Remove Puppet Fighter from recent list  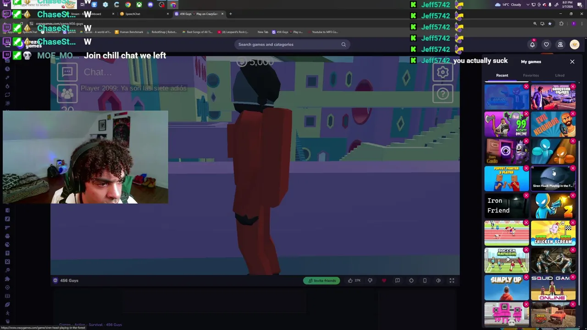pos(526,169)
